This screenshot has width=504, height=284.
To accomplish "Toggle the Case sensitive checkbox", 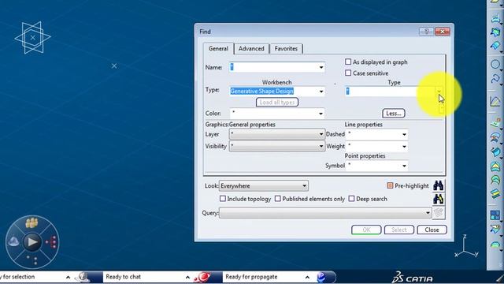I will tap(348, 73).
